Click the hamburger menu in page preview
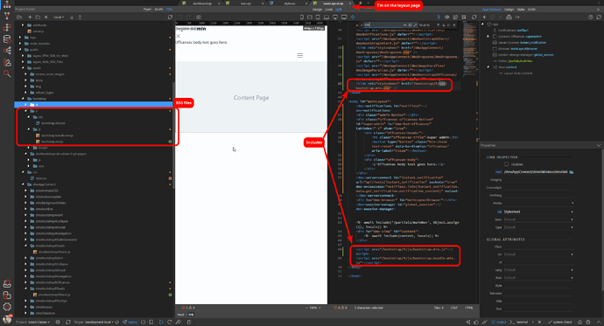604x326 pixels. pyautogui.click(x=299, y=55)
